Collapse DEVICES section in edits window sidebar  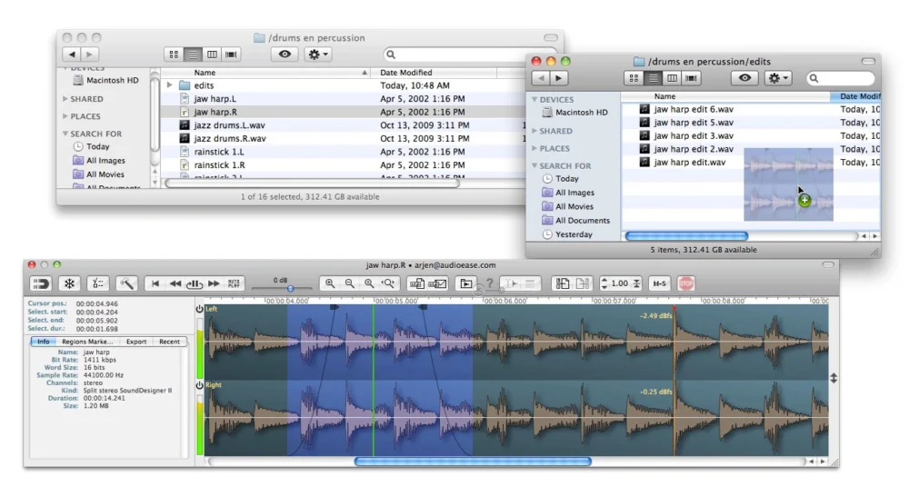(534, 100)
